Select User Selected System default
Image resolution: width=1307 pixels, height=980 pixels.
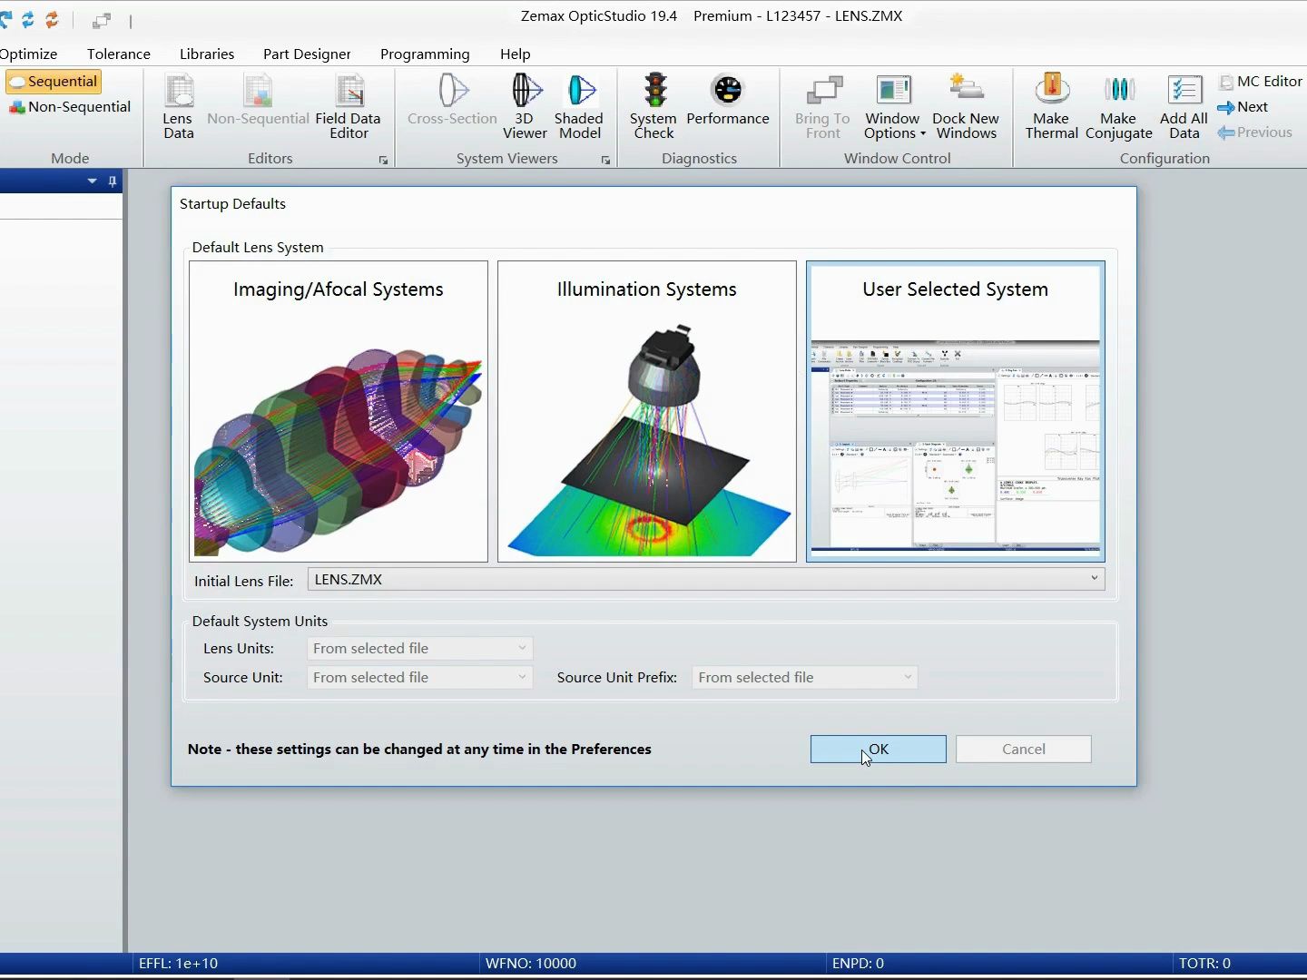956,412
